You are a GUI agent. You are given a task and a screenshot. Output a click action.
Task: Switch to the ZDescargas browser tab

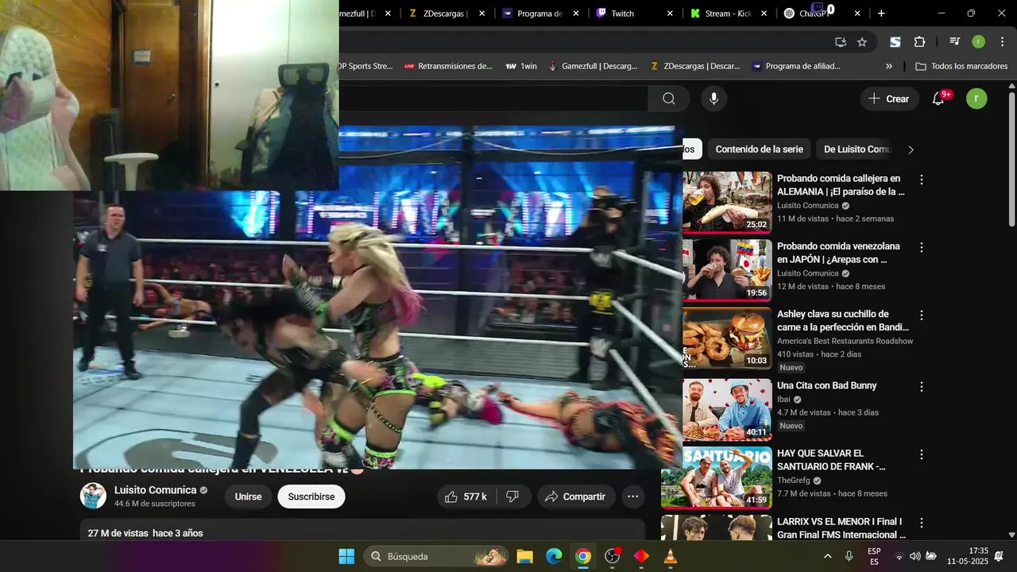[447, 14]
